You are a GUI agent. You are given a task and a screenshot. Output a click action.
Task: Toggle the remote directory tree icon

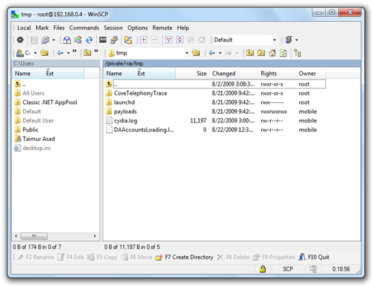297,52
